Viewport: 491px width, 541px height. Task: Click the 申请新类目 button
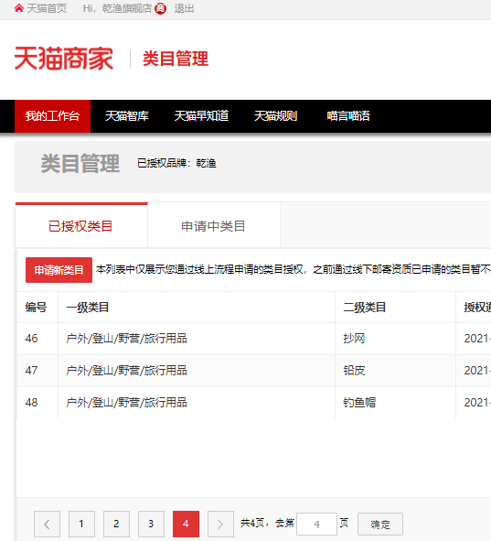(59, 270)
